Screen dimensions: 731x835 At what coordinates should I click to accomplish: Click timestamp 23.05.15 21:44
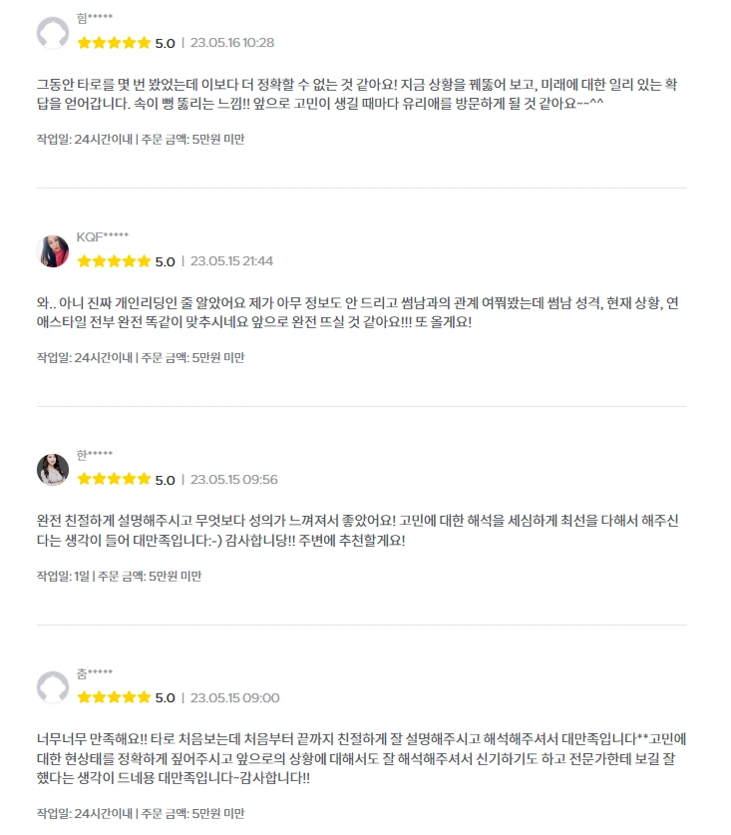tap(231, 261)
